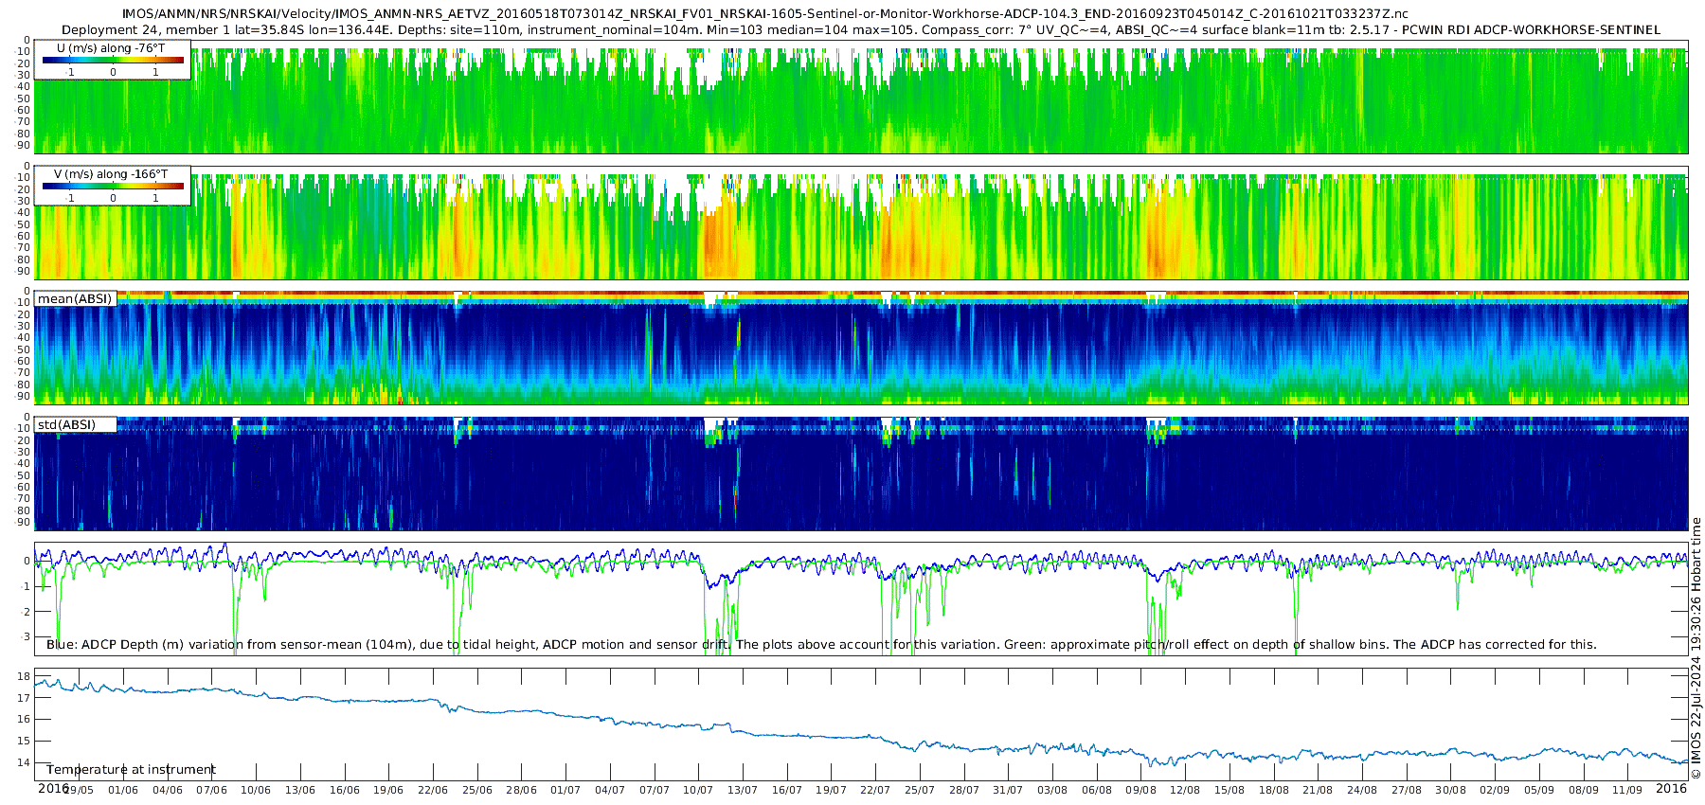This screenshot has height=805, width=1705.
Task: Click the 2016 year label at right end of axis
Action: click(x=1671, y=788)
